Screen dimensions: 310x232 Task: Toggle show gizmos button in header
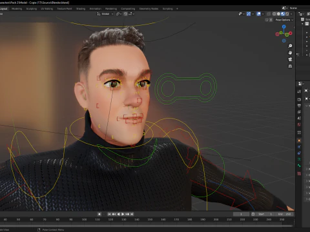(x=249, y=14)
